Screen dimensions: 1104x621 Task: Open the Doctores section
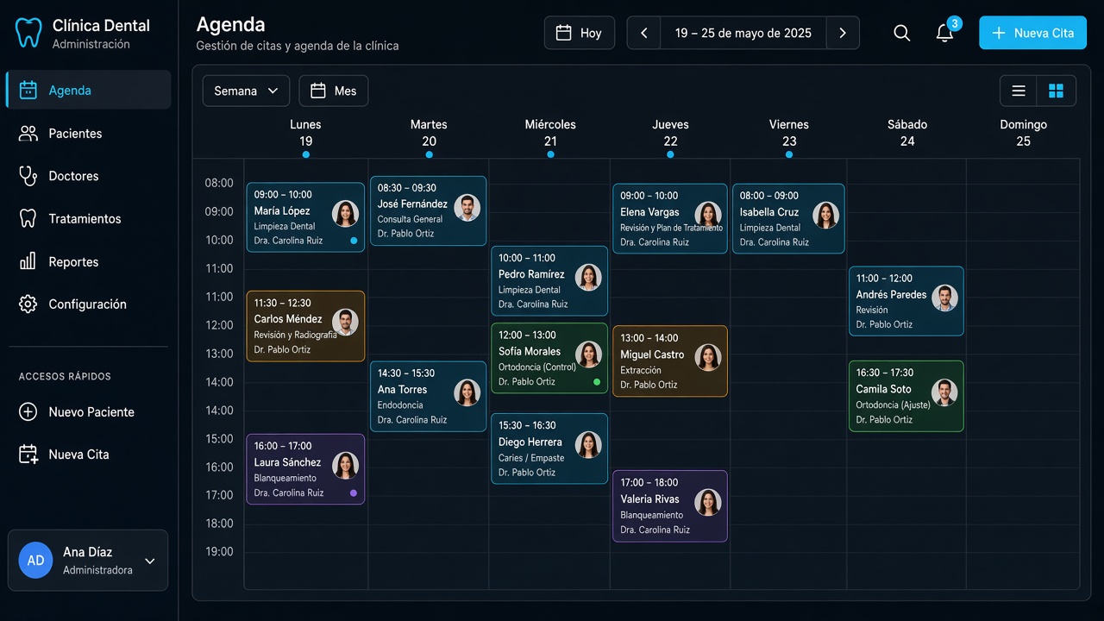pos(89,176)
